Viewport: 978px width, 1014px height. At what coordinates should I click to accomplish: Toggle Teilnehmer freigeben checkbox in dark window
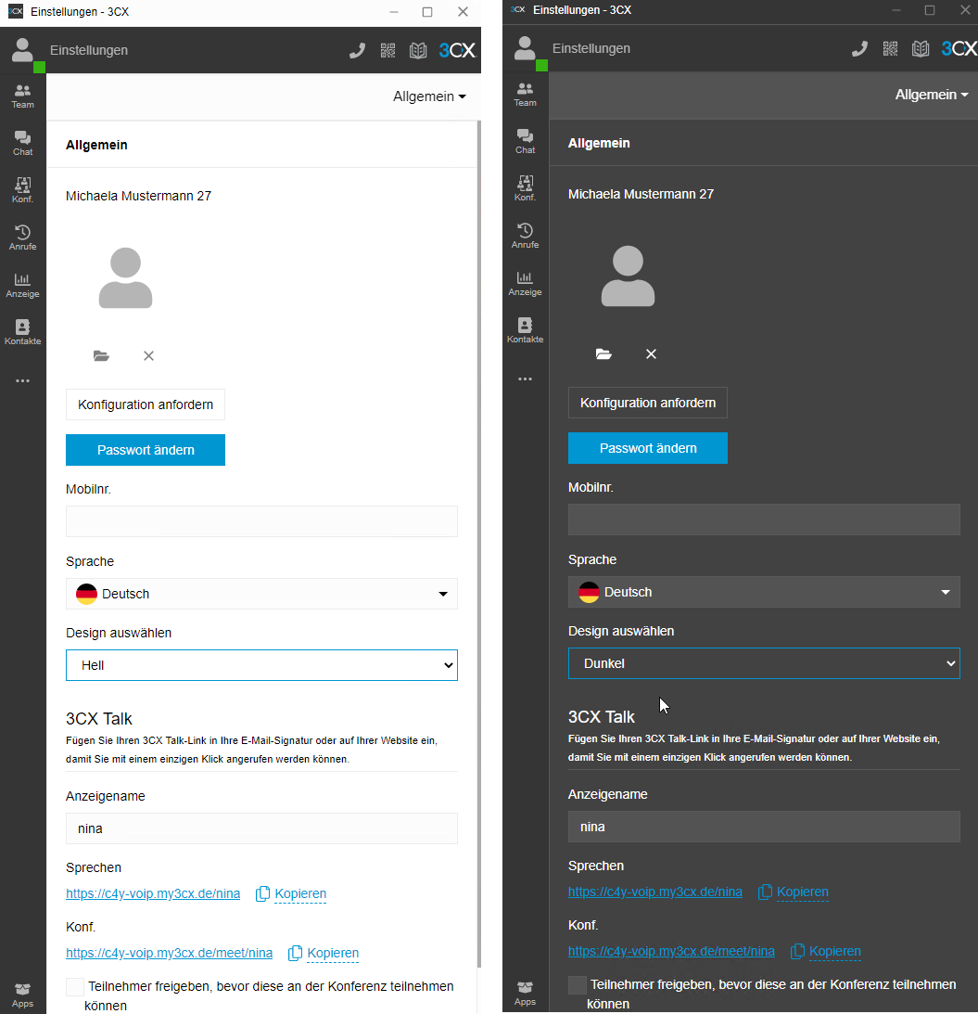pos(578,985)
